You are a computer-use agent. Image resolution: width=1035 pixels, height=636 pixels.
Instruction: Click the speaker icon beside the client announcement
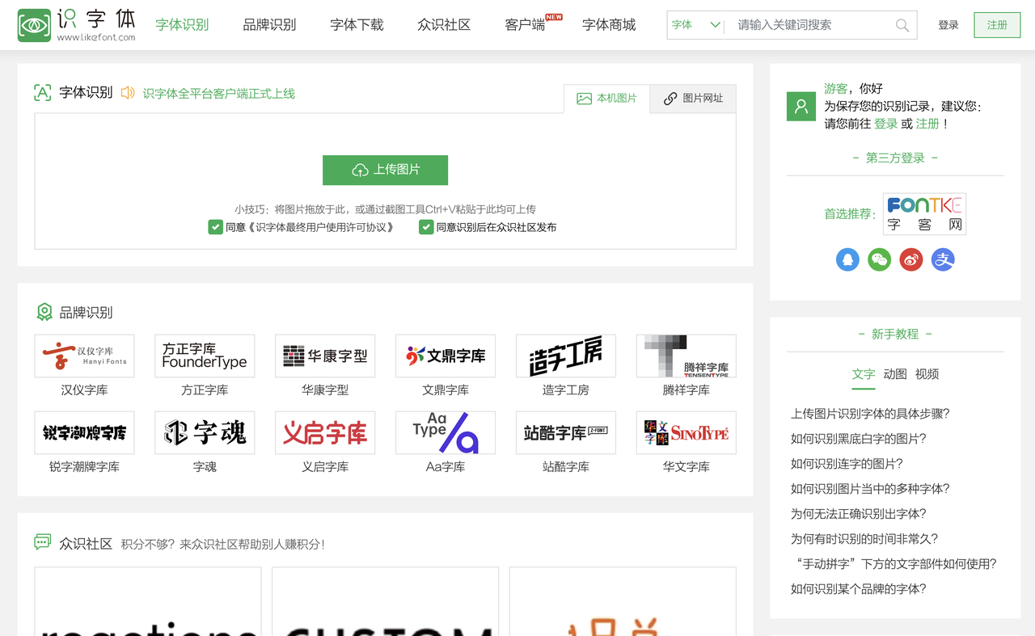point(127,94)
